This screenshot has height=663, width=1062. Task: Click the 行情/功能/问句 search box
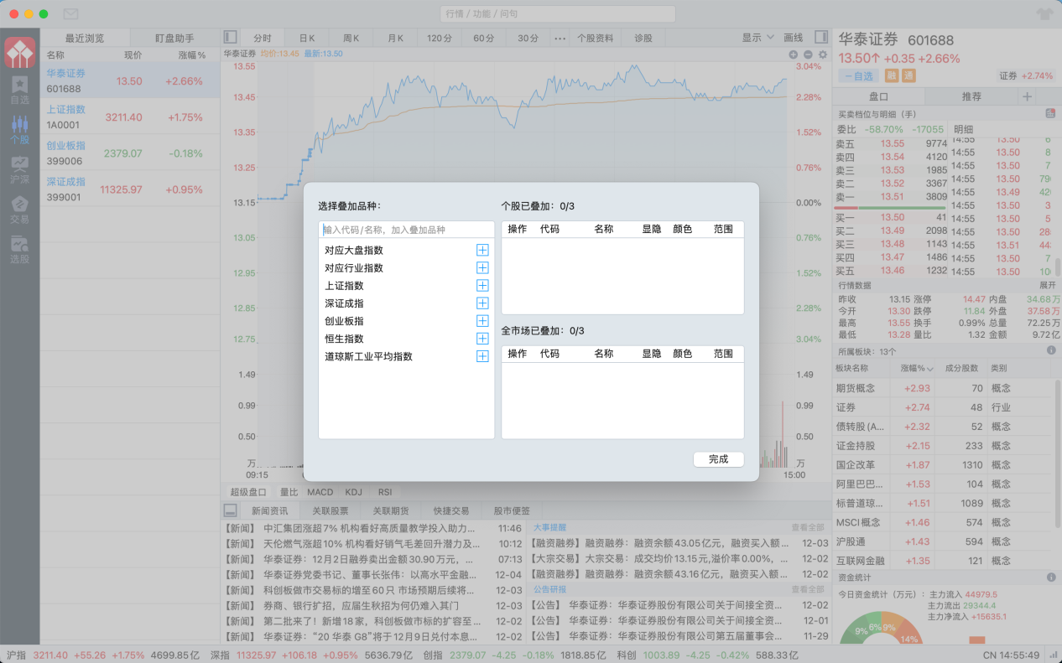click(557, 14)
